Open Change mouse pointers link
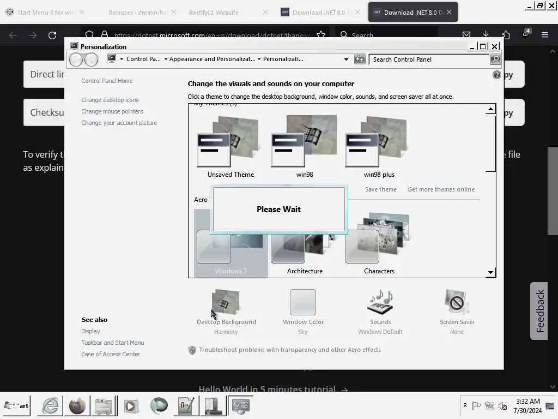558x419 pixels. (x=112, y=111)
